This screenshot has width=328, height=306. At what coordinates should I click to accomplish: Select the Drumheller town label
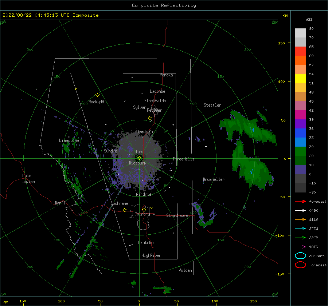tap(214, 179)
